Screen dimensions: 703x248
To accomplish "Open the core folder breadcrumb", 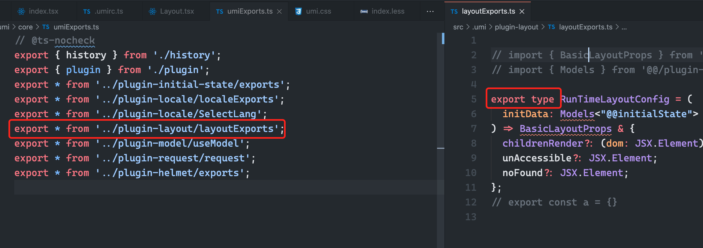I will point(25,27).
